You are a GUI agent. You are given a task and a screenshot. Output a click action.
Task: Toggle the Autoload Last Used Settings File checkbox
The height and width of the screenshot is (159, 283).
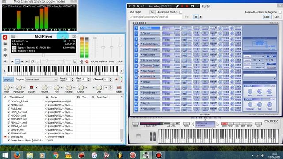click(280, 12)
